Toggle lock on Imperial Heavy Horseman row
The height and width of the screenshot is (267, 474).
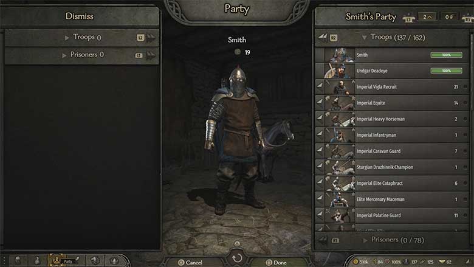(465, 119)
